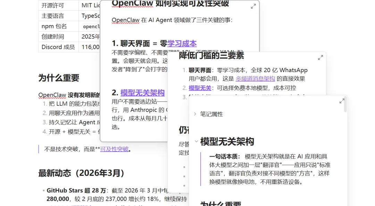Click the 最新动态（2026年3月）heading
Viewport: 375px width, 206px height.
[81, 173]
